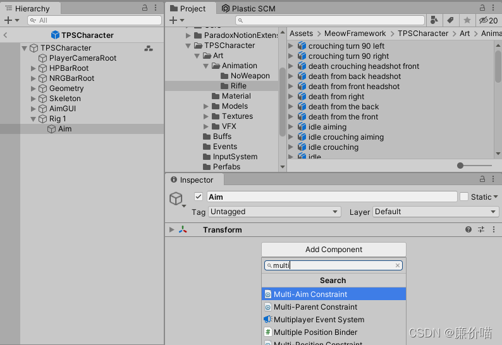Open Transform component context menu

tap(494, 229)
